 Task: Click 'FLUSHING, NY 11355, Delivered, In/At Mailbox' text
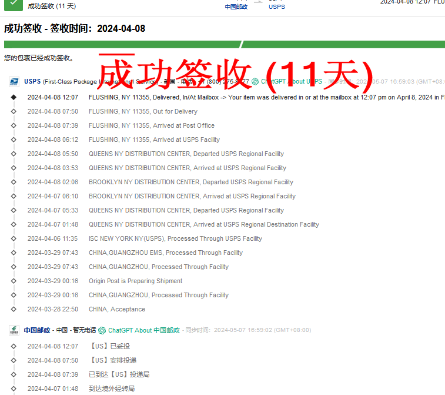pos(153,97)
